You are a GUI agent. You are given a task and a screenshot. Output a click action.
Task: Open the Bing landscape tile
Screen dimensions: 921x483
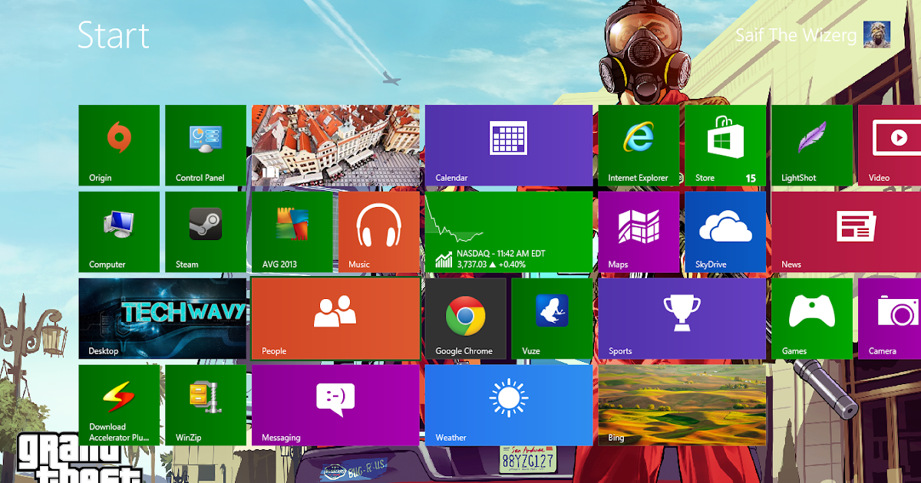682,405
